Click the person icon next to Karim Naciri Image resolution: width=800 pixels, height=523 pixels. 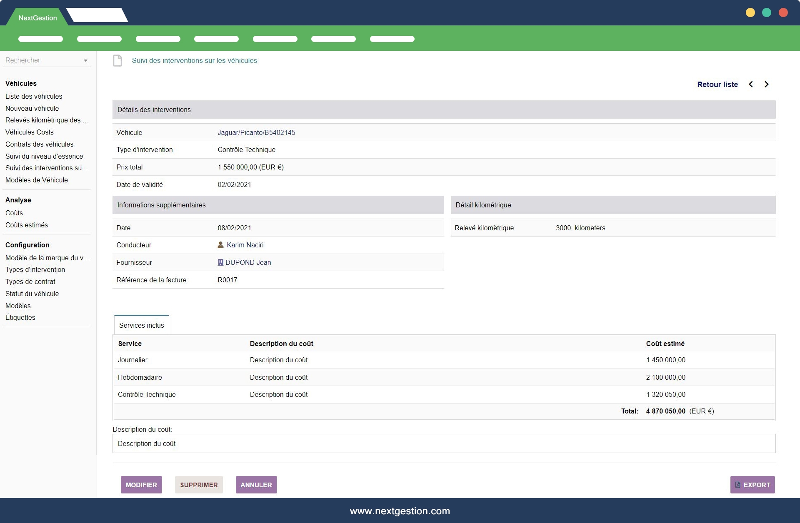point(220,245)
